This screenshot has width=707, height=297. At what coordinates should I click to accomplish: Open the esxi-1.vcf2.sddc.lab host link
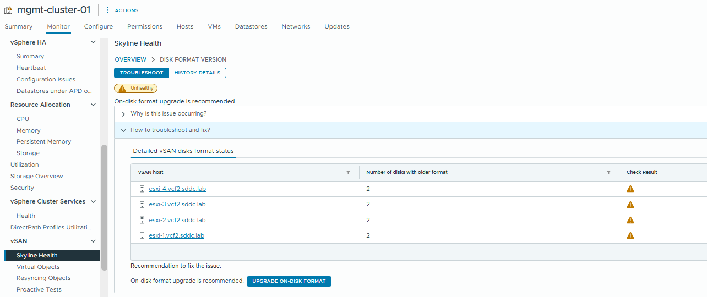point(176,235)
